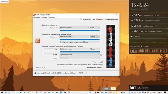Screen dimensions: 168x94
Task: Open the Windows Start menu
Action: coord(2,92)
